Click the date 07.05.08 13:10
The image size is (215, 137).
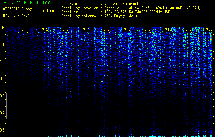point(17,16)
